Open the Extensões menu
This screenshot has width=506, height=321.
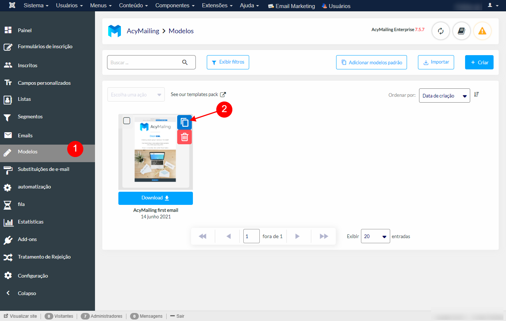pyautogui.click(x=217, y=5)
